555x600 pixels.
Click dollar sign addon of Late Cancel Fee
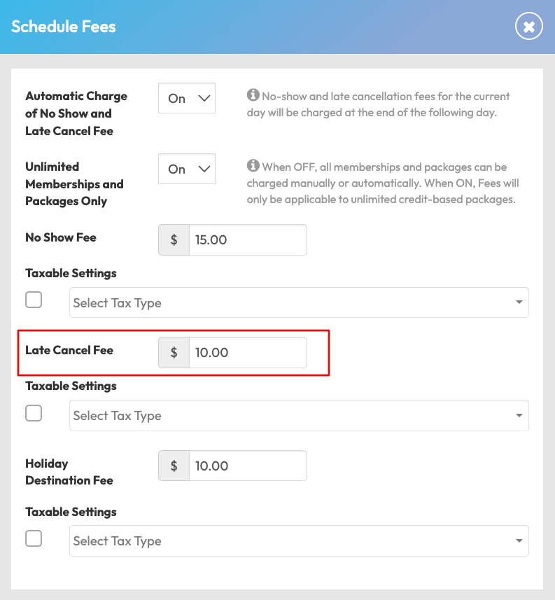[x=174, y=352]
